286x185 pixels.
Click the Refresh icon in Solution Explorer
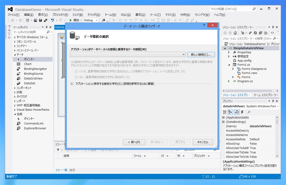(255, 33)
